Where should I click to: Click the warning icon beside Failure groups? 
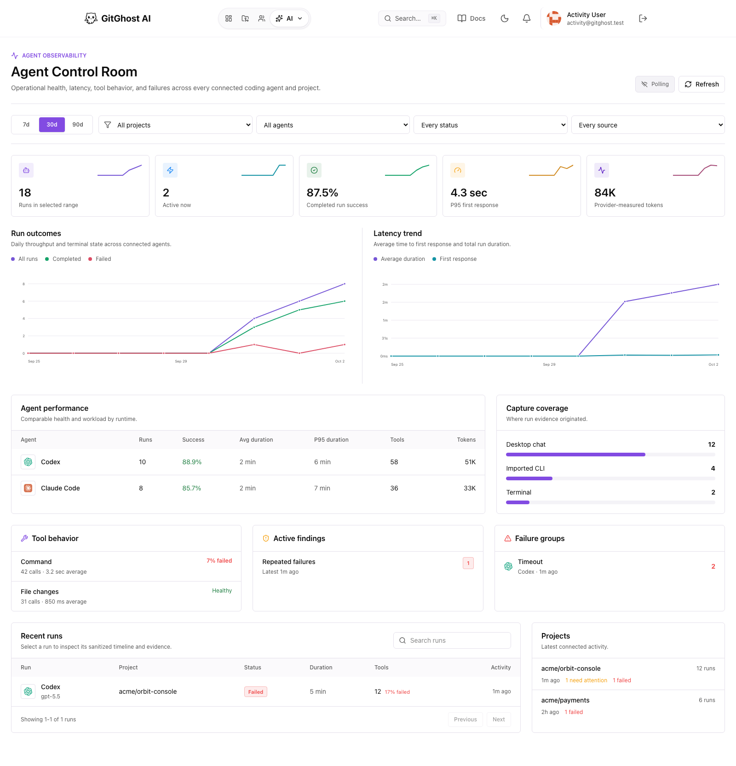[x=508, y=538]
